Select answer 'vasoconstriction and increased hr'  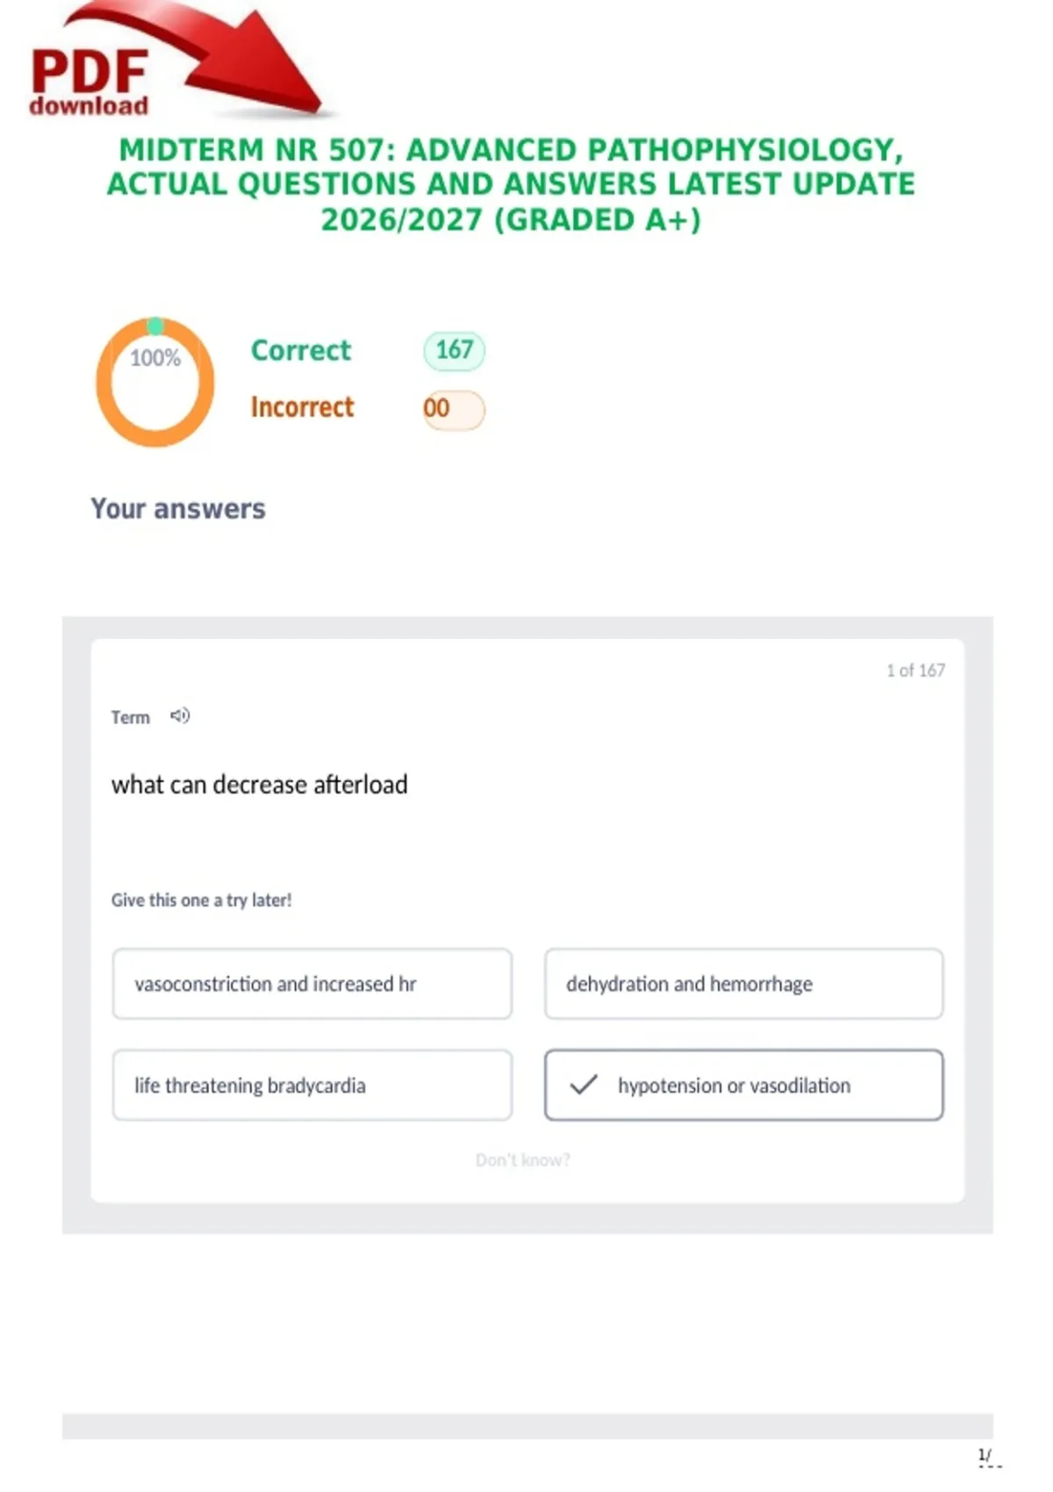point(312,984)
